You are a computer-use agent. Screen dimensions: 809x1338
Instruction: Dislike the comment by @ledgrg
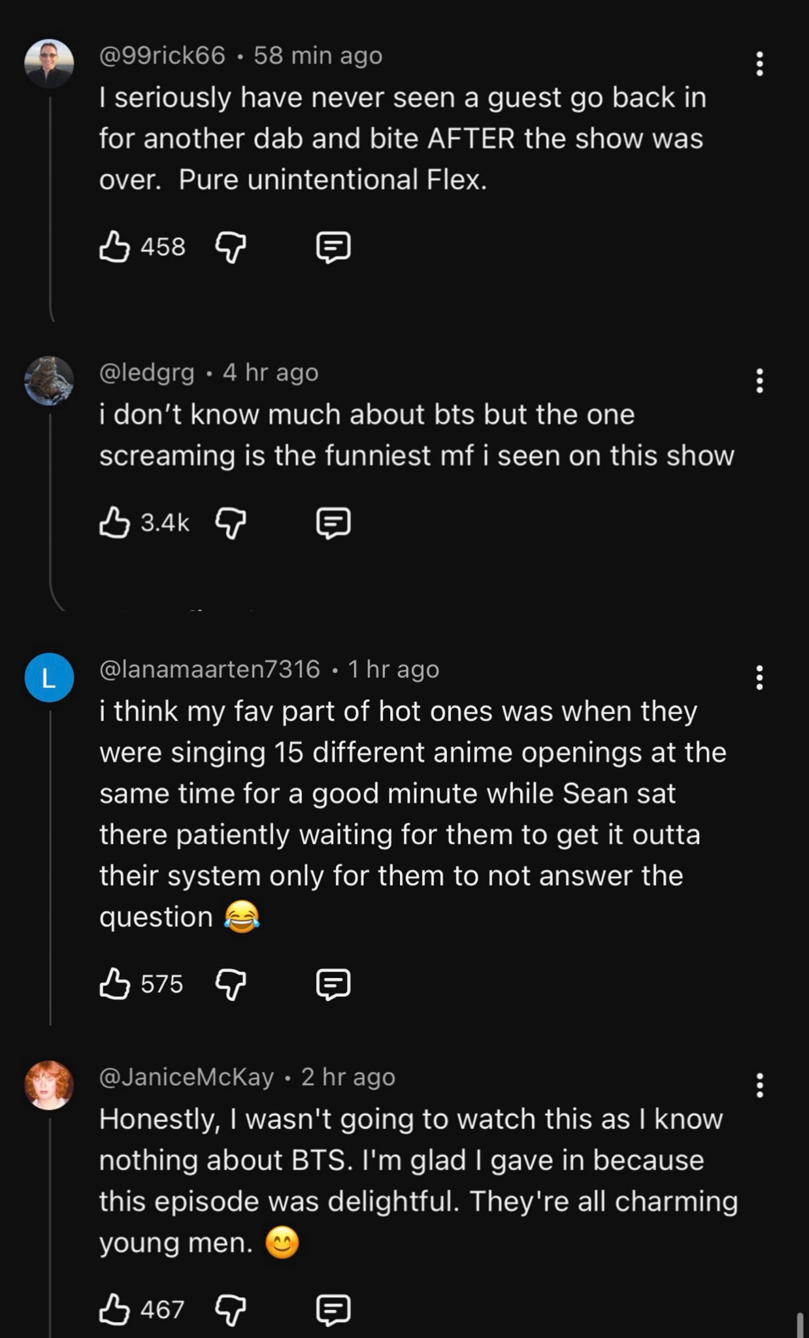coord(230,523)
